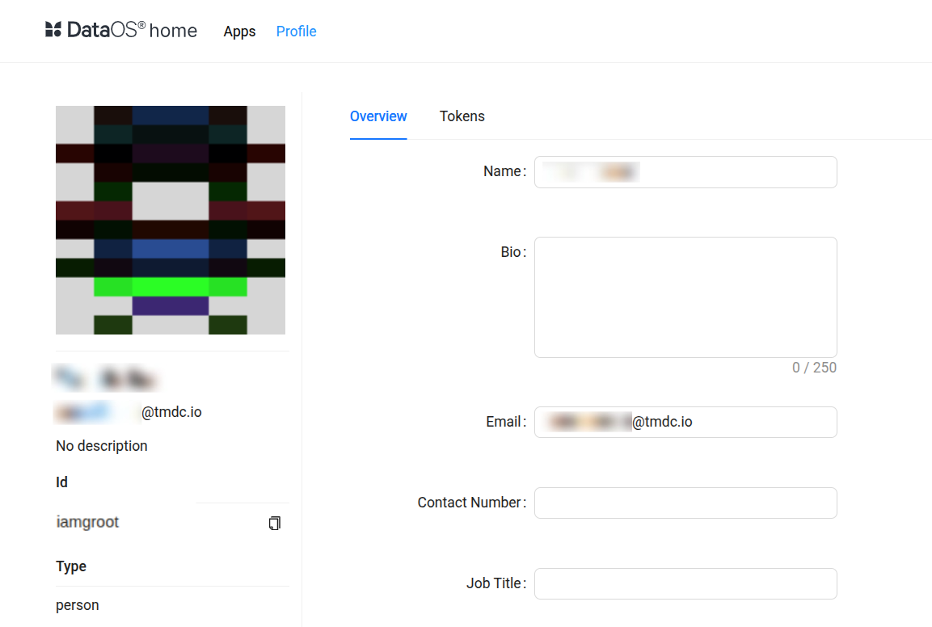The width and height of the screenshot is (932, 627).
Task: Click the 'Id' heading label
Action: tap(61, 482)
